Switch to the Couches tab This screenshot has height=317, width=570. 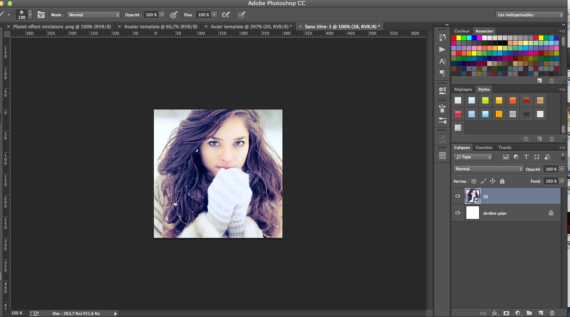click(x=484, y=148)
